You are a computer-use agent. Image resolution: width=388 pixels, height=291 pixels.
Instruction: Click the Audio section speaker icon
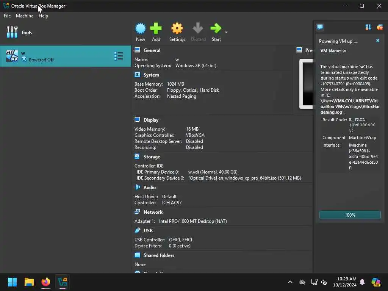[x=137, y=187]
